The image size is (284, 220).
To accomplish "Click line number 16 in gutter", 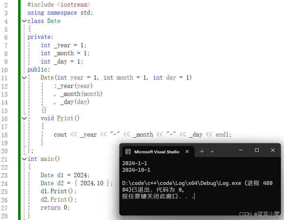I will click(x=4, y=119).
